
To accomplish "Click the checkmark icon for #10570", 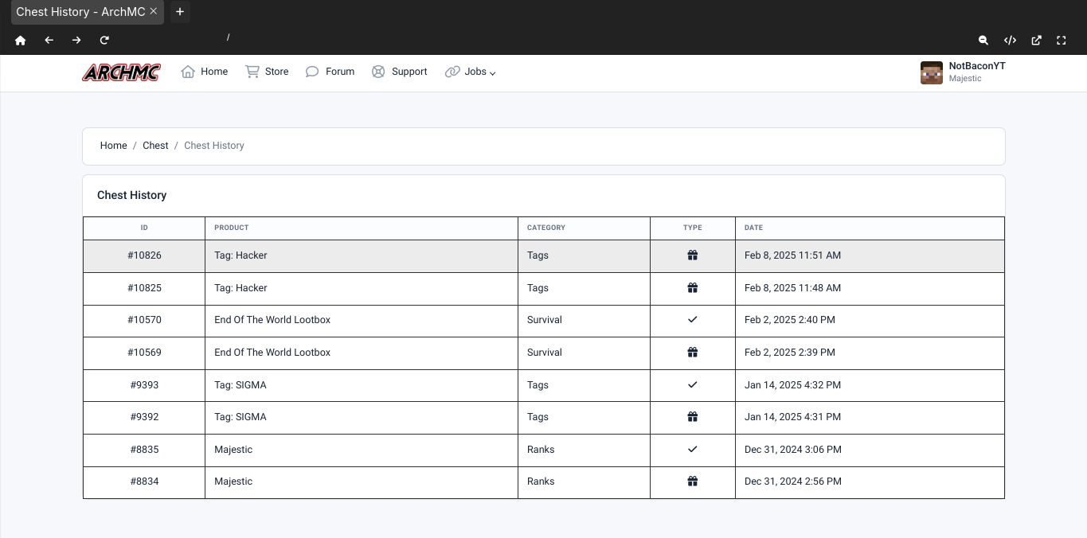I will pos(693,320).
